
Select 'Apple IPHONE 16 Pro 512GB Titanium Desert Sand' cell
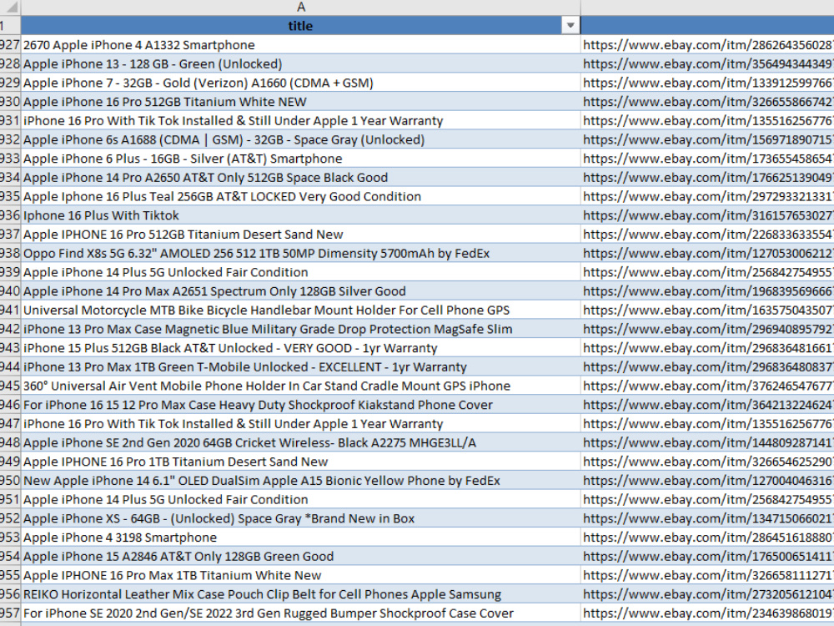pos(300,235)
